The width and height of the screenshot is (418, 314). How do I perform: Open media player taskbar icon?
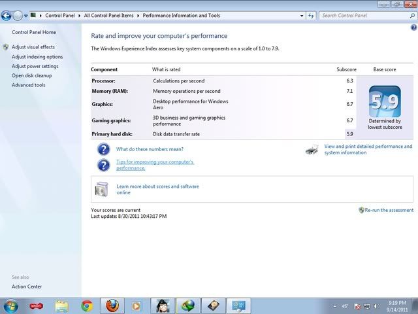pos(137,306)
